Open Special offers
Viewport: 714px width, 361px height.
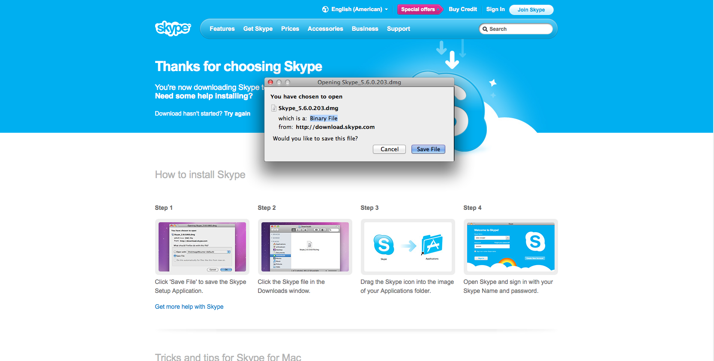(x=420, y=9)
